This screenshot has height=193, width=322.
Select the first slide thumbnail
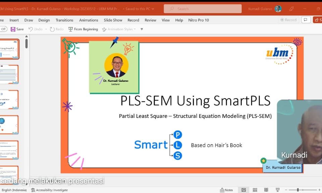pyautogui.click(x=9, y=49)
